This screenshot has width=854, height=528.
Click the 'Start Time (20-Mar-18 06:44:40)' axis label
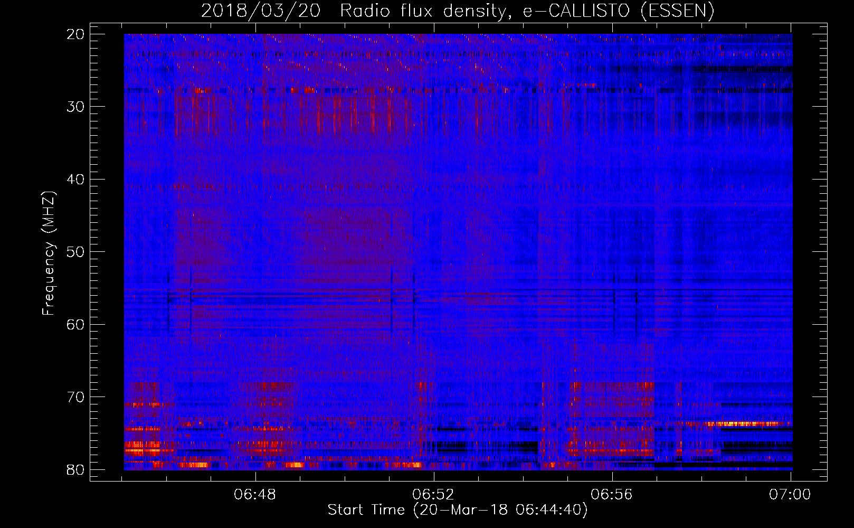(x=458, y=510)
